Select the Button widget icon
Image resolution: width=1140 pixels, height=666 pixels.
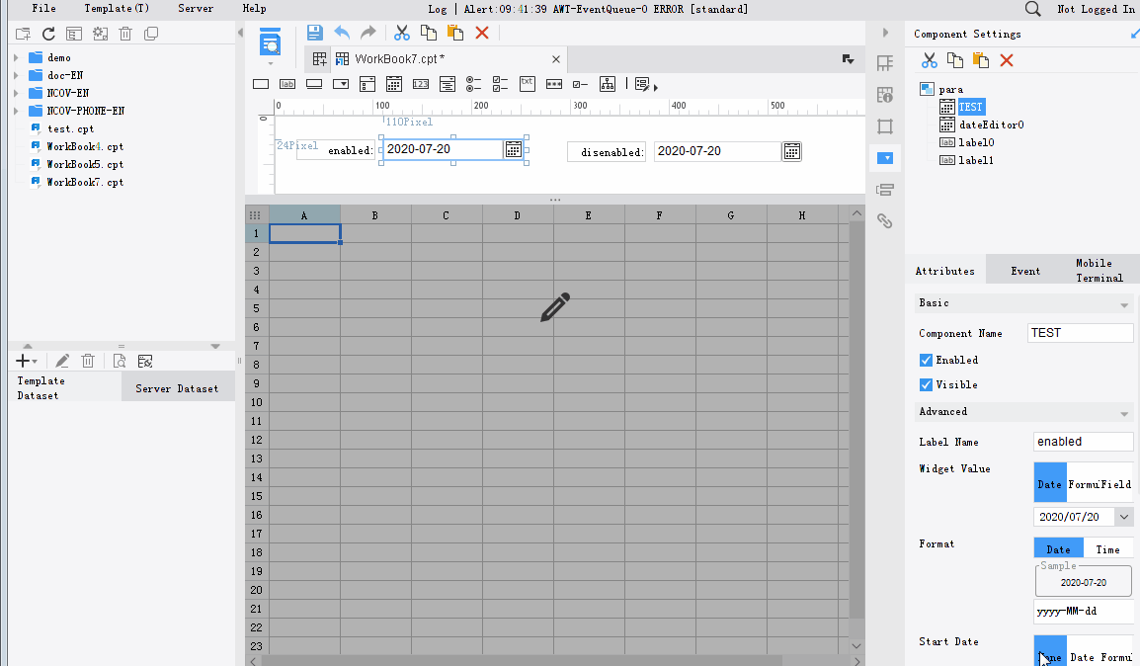pos(314,84)
